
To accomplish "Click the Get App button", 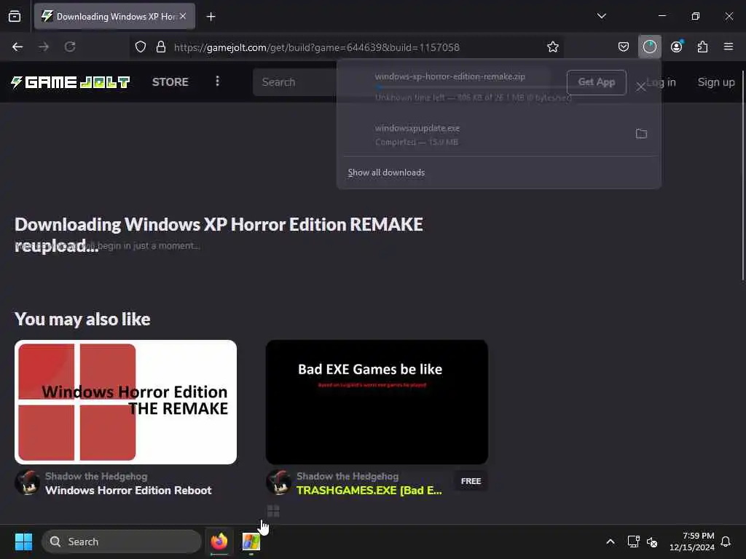I will (x=596, y=82).
